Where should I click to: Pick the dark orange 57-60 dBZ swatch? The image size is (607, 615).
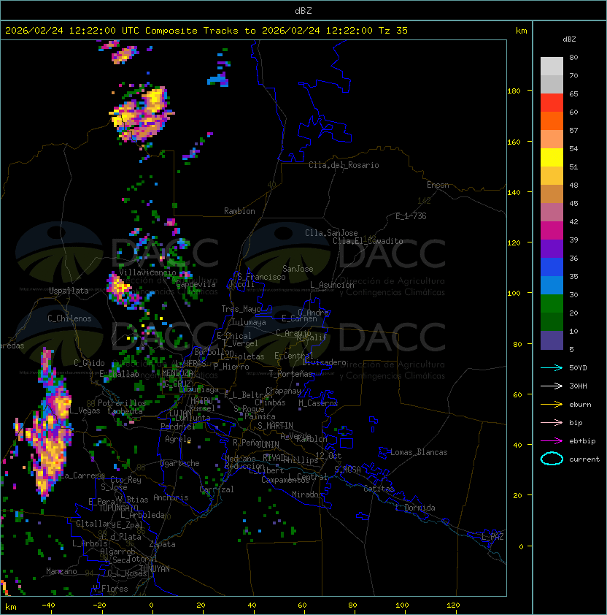(552, 121)
